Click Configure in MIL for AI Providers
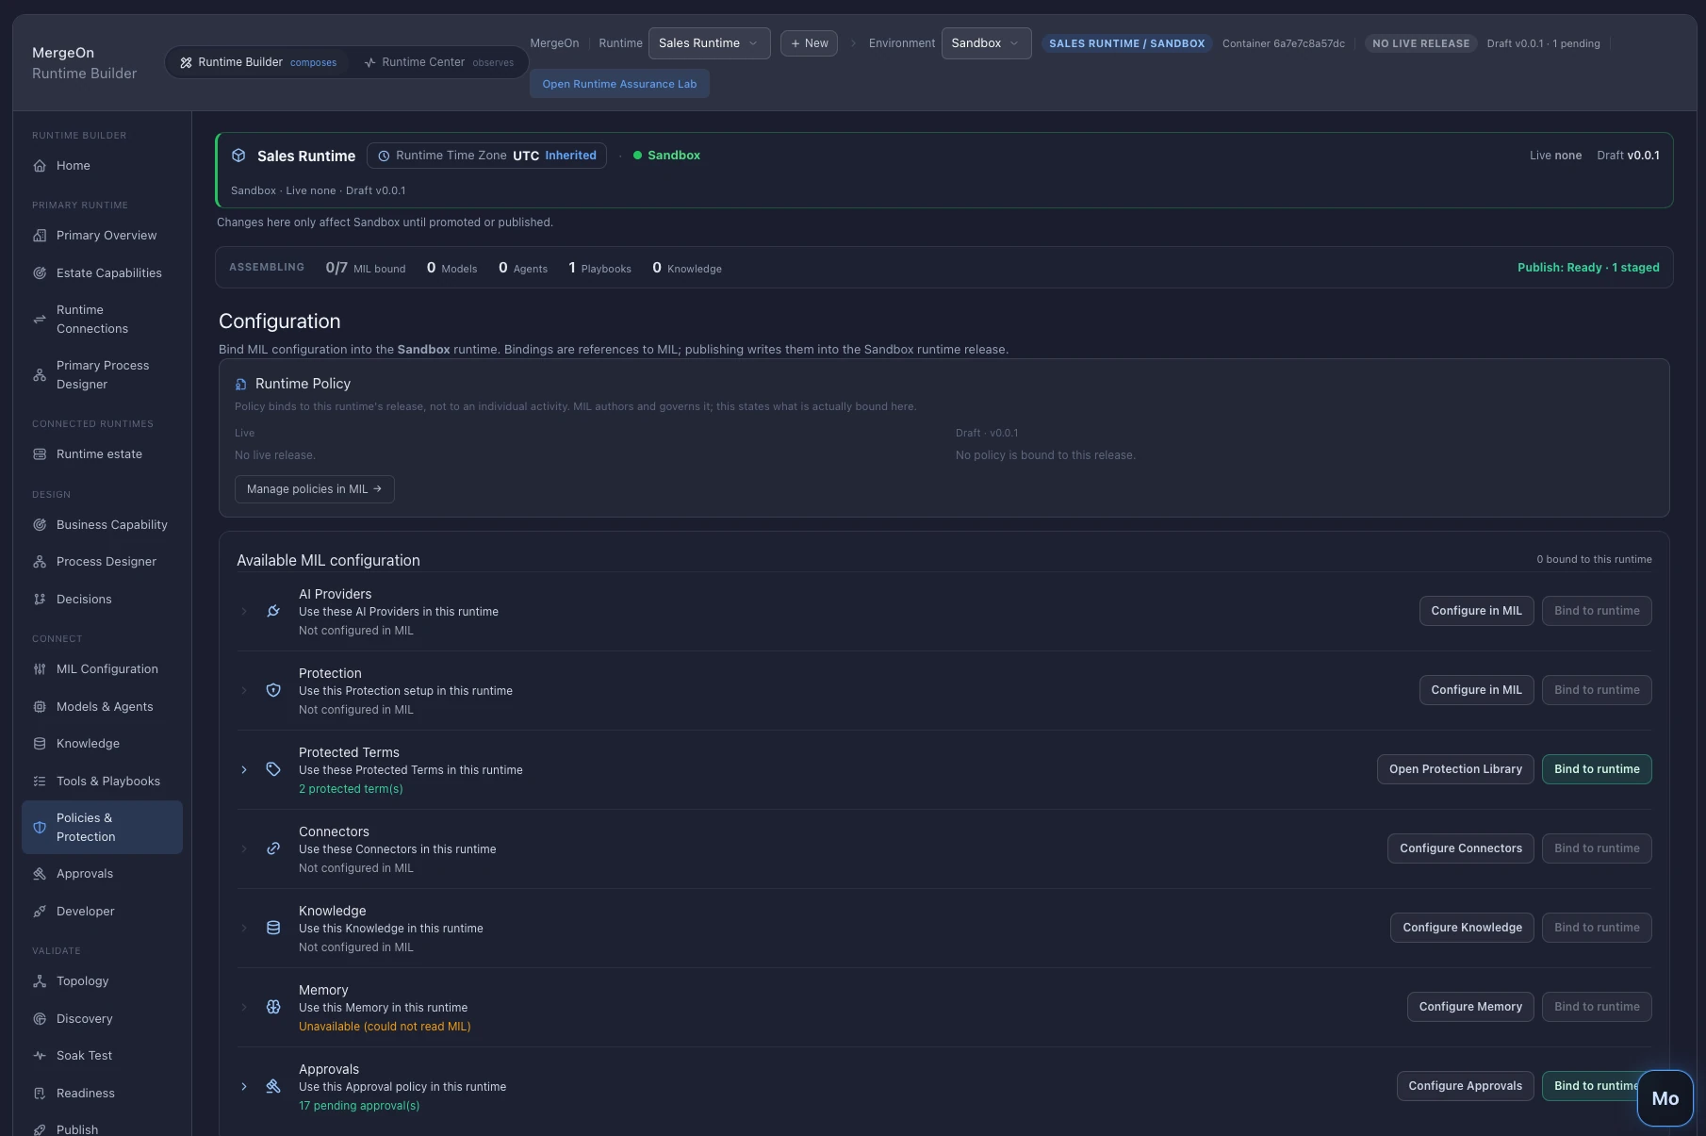 [1476, 611]
